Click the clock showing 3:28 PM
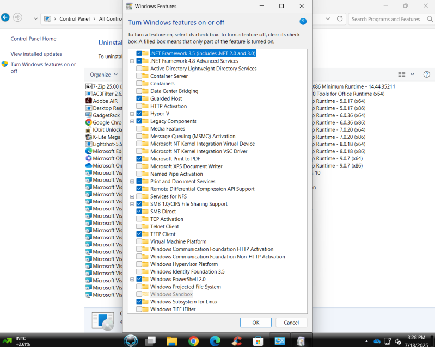This screenshot has height=347, width=435. pos(416,337)
